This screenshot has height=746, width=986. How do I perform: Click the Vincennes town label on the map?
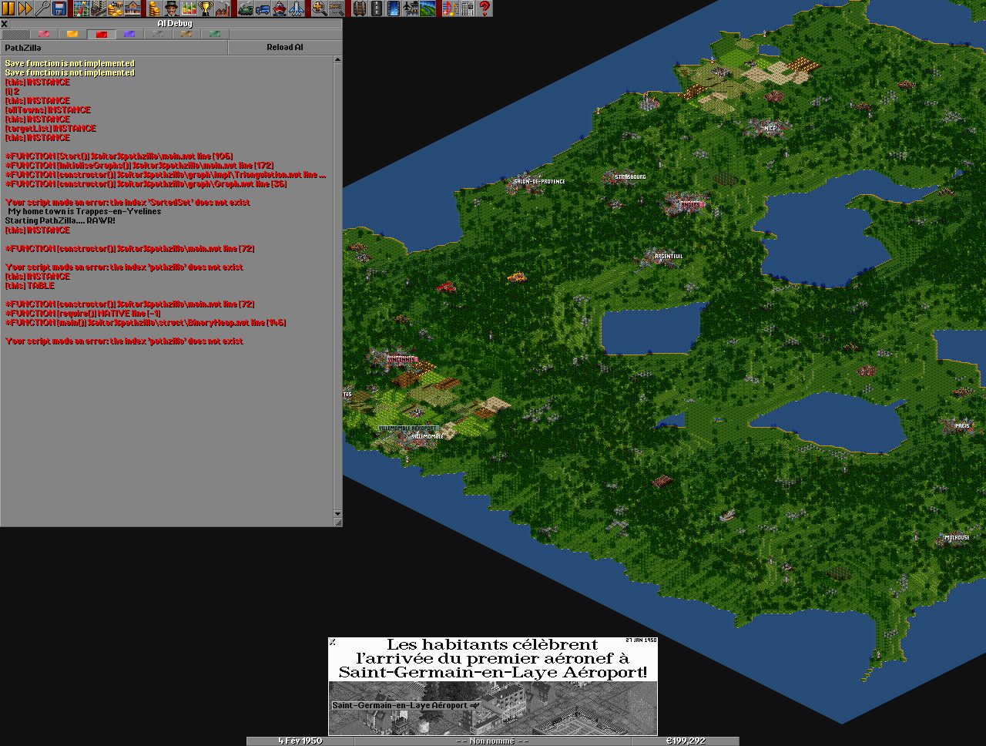tap(401, 359)
